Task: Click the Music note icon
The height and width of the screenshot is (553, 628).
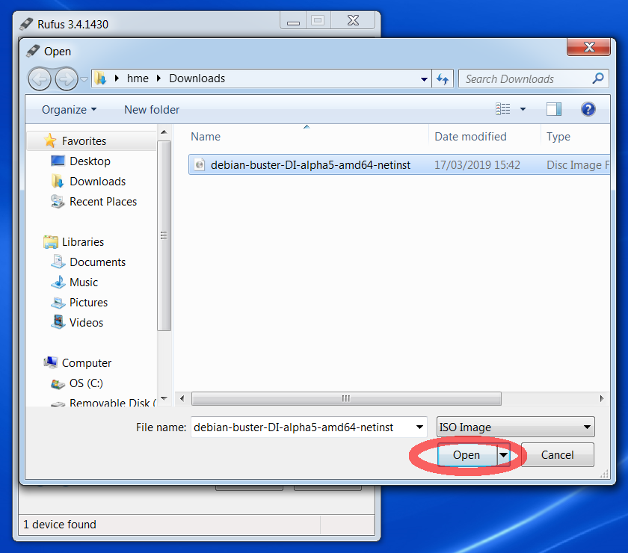Action: click(x=58, y=282)
